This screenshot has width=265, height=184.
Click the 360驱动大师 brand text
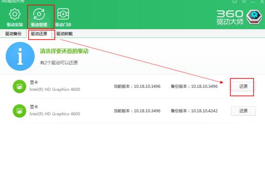(x=230, y=17)
